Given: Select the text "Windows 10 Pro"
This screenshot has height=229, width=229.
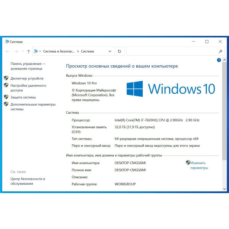Looking at the screenshot, I should click(x=84, y=83).
